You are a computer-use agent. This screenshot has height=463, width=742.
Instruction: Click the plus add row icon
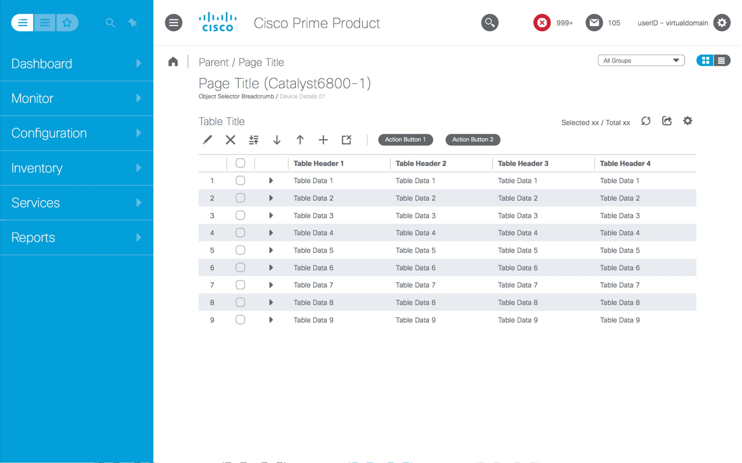pos(323,140)
